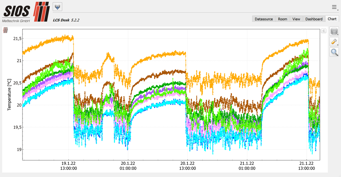Collapse the side panel with the chevron button

coord(323,31)
